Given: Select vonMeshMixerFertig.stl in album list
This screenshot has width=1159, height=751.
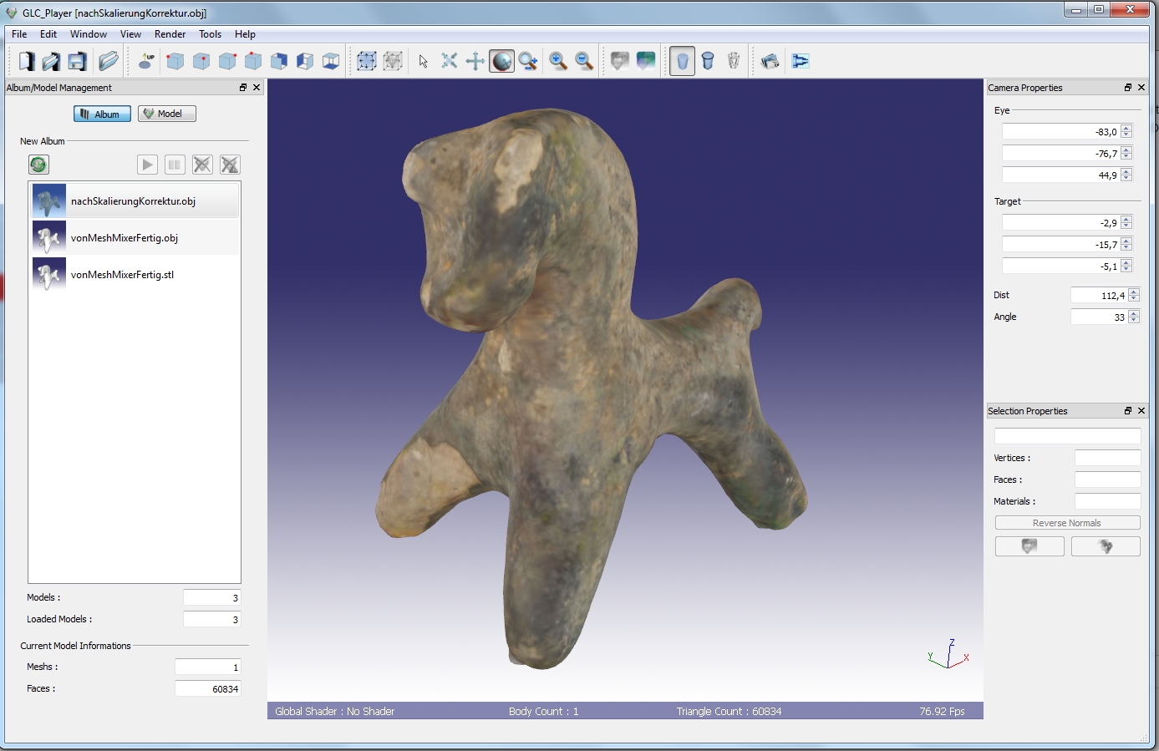Looking at the screenshot, I should (122, 275).
